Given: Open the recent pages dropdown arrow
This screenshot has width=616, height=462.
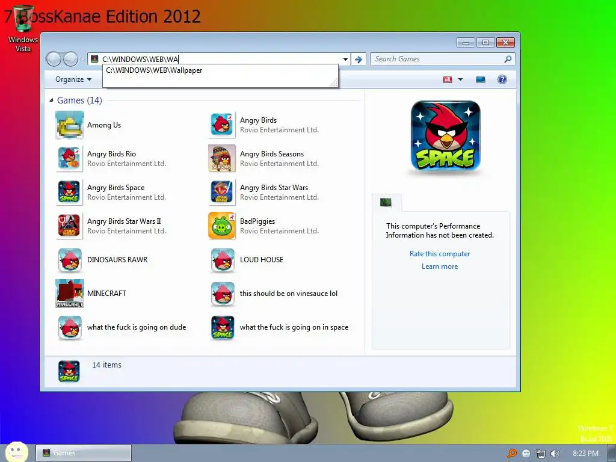Looking at the screenshot, I should (x=82, y=60).
